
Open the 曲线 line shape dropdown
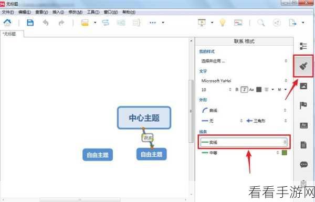tap(244, 110)
